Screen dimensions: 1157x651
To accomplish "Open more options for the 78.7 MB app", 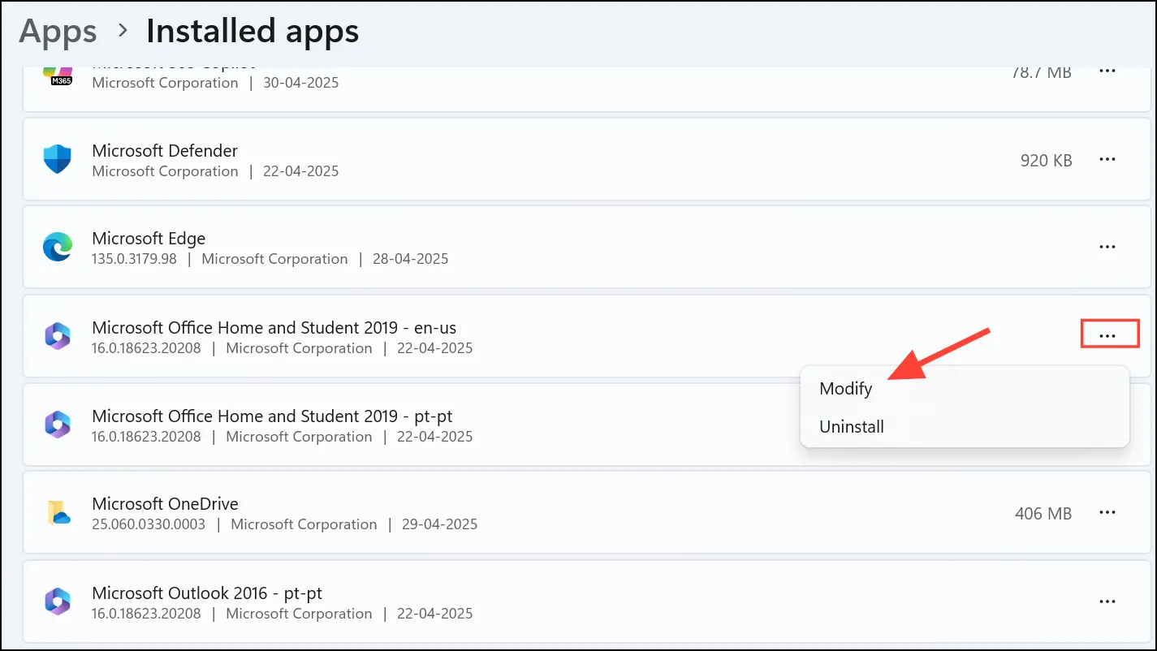I will [1107, 71].
